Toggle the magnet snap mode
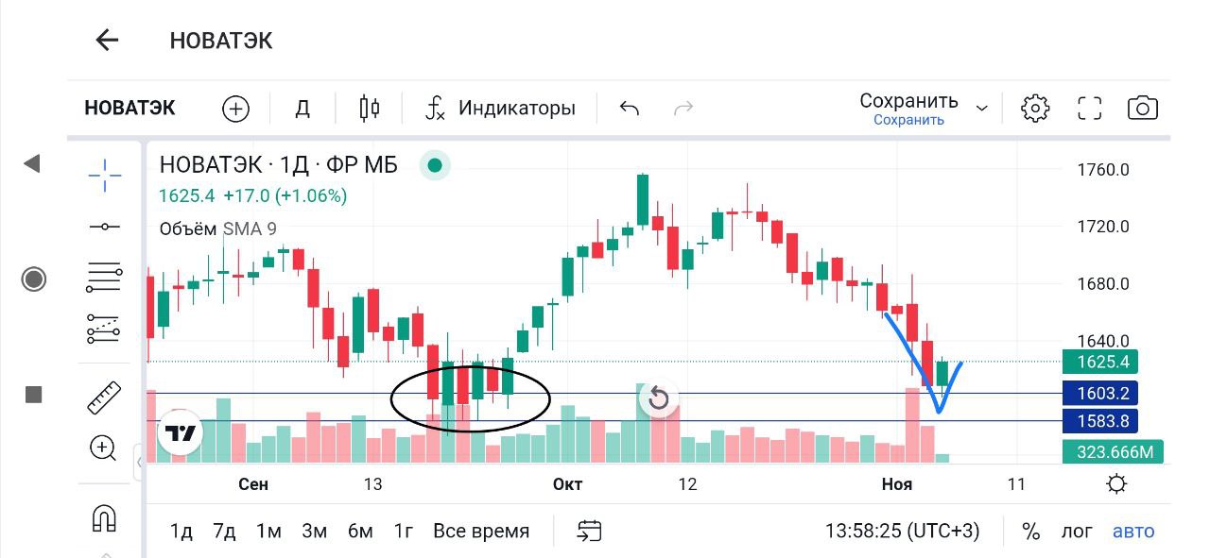Image resolution: width=1210 pixels, height=558 pixels. [x=104, y=518]
